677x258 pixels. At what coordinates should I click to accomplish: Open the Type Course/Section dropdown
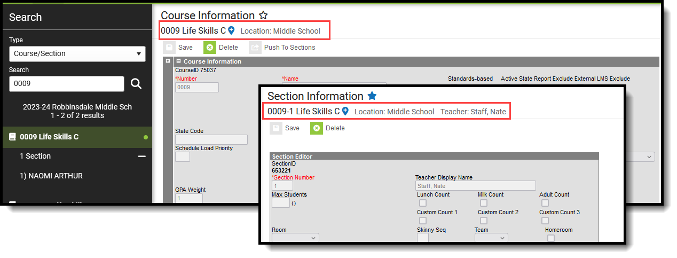(x=77, y=53)
